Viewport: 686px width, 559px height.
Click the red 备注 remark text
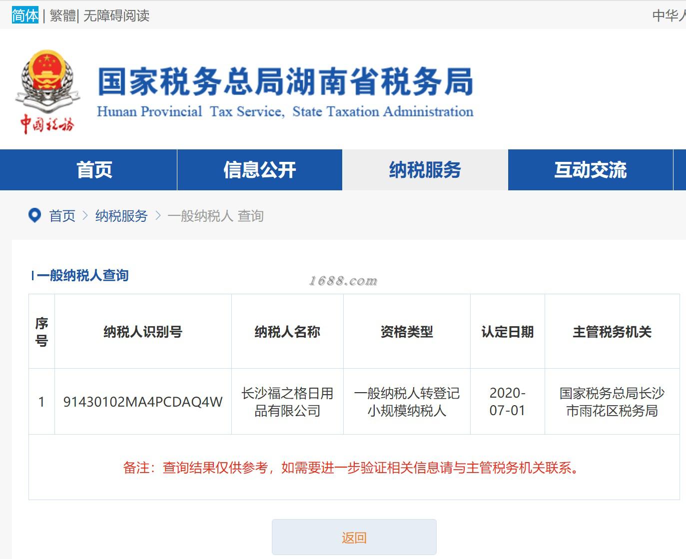[352, 468]
